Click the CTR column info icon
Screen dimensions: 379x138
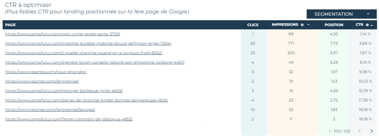(367, 25)
